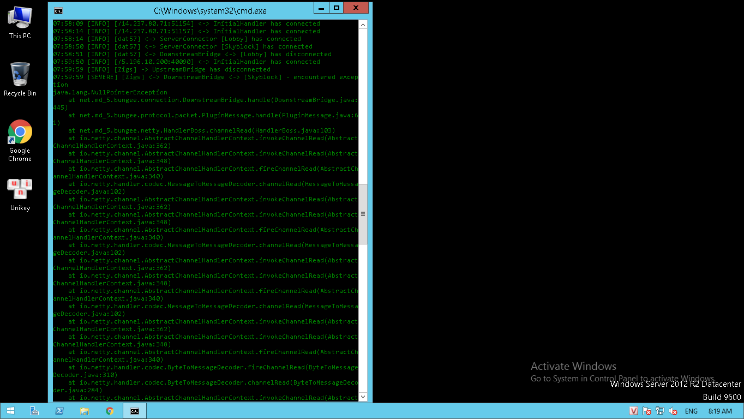Image resolution: width=744 pixels, height=419 pixels.
Task: Click the log line with address 5.196.10.200:40090
Action: pyautogui.click(x=187, y=62)
